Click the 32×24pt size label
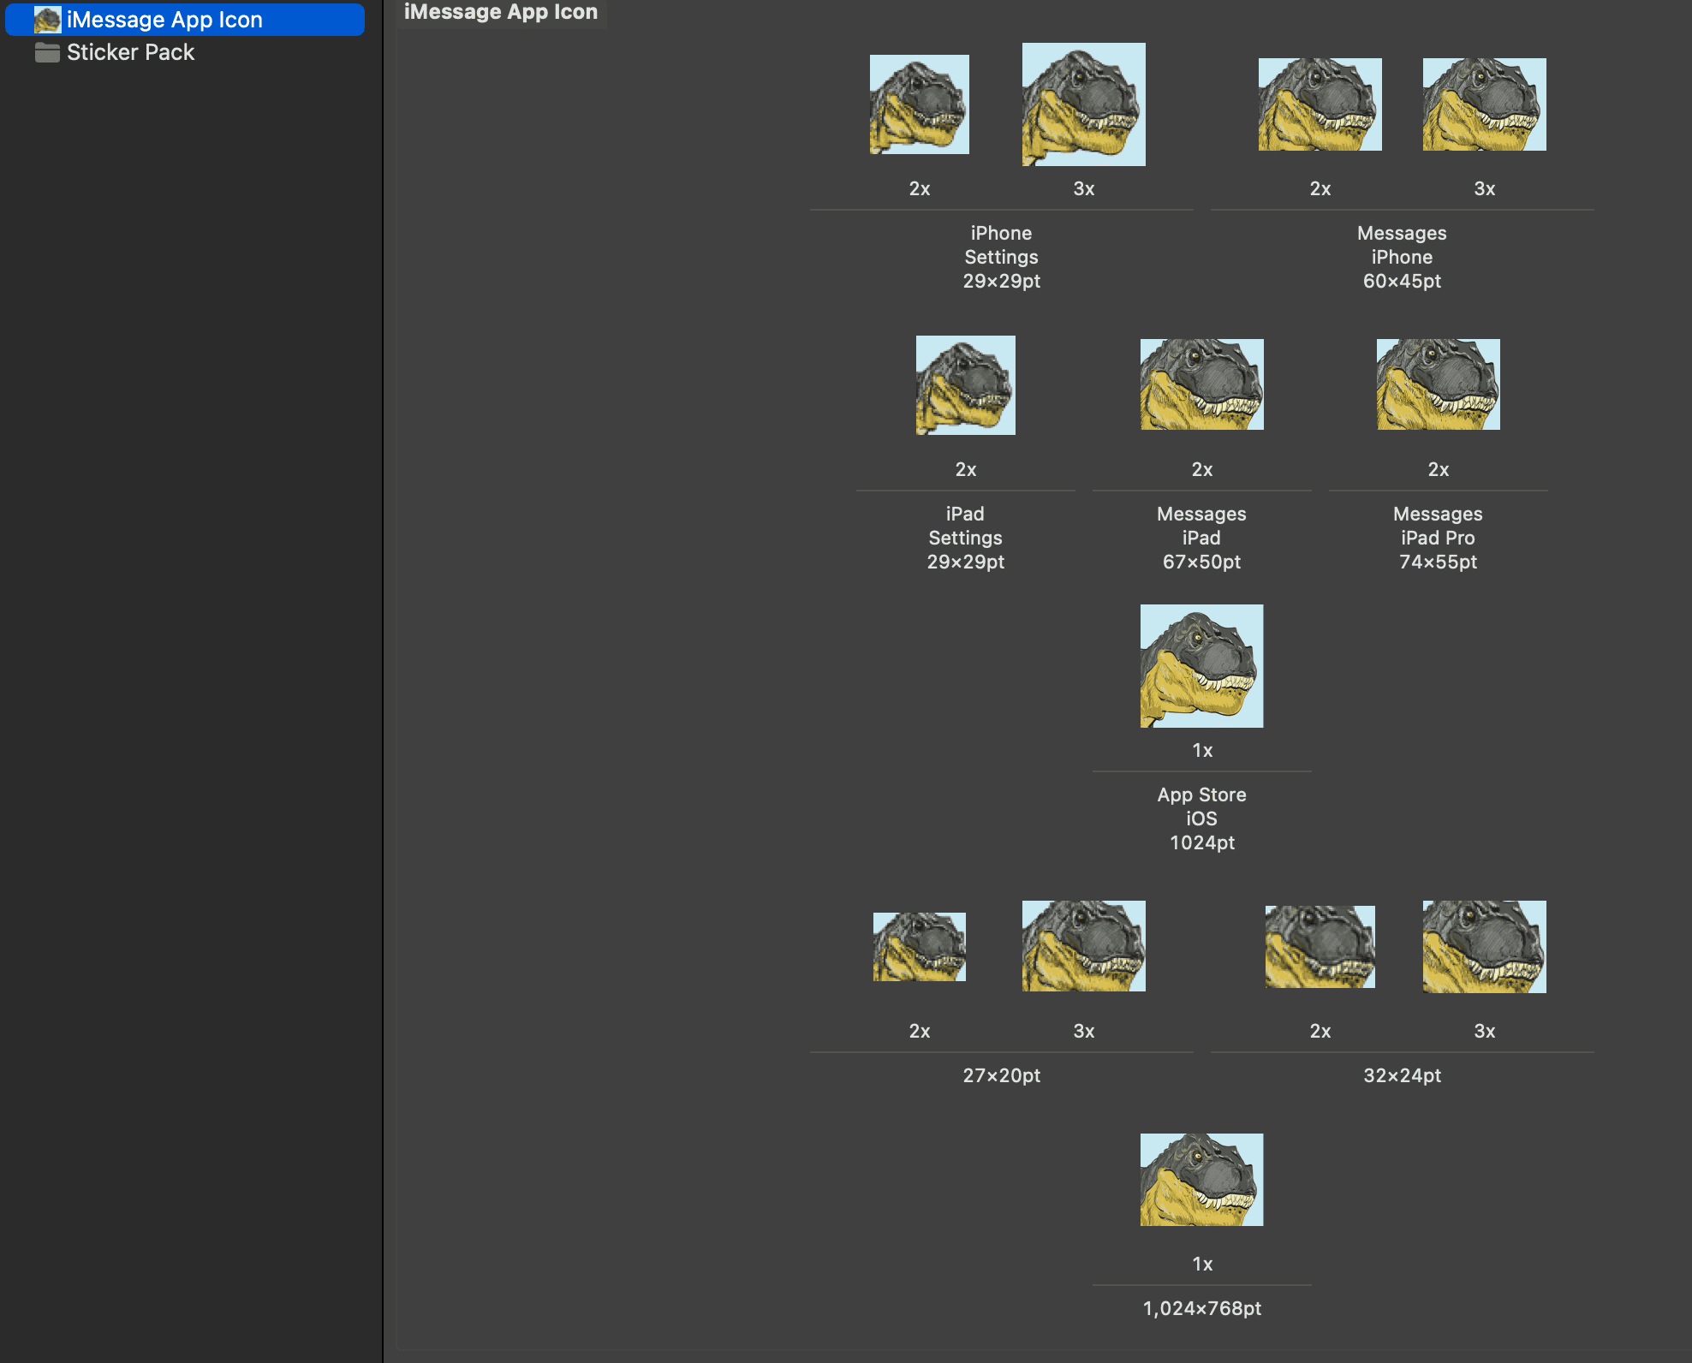This screenshot has width=1692, height=1363. (x=1403, y=1075)
